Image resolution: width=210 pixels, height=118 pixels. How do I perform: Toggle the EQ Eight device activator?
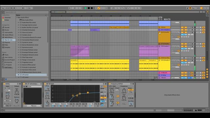(x=45, y=84)
